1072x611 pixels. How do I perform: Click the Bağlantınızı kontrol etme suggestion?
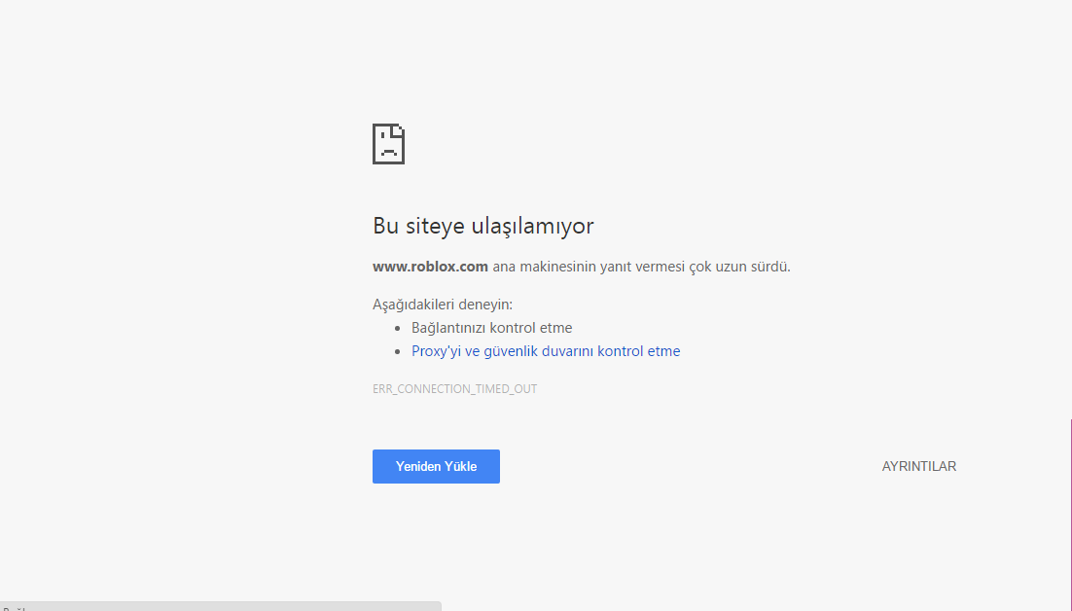pyautogui.click(x=491, y=328)
